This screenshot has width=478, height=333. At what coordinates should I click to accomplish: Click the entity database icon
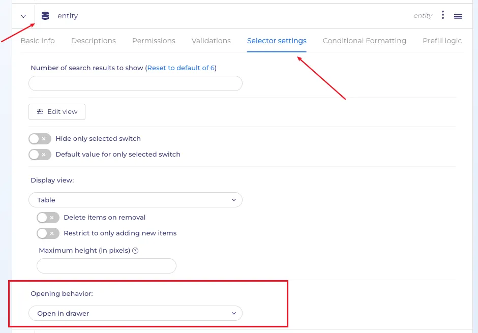click(45, 16)
